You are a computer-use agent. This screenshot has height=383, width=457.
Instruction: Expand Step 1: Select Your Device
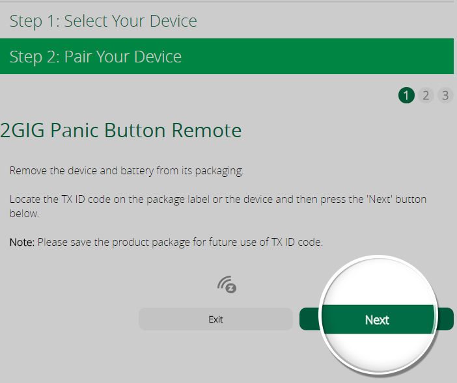[227, 21]
